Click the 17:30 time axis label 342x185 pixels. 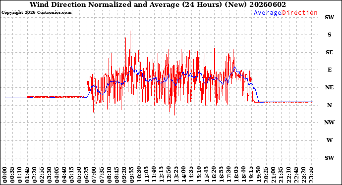pyautogui.click(x=229, y=175)
